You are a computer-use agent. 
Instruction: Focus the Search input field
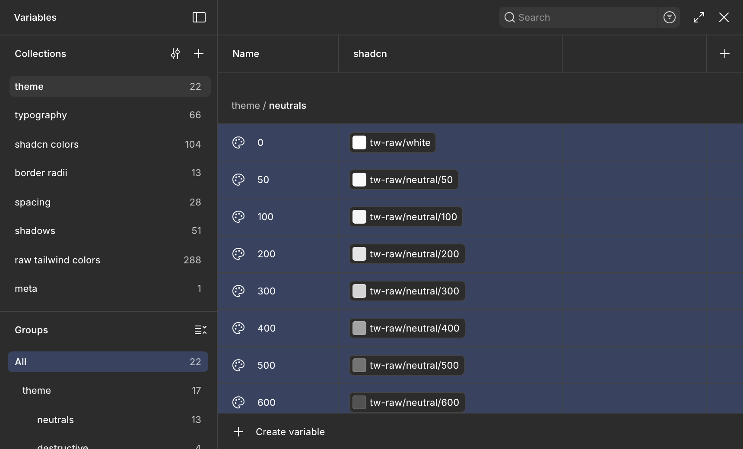pos(579,17)
